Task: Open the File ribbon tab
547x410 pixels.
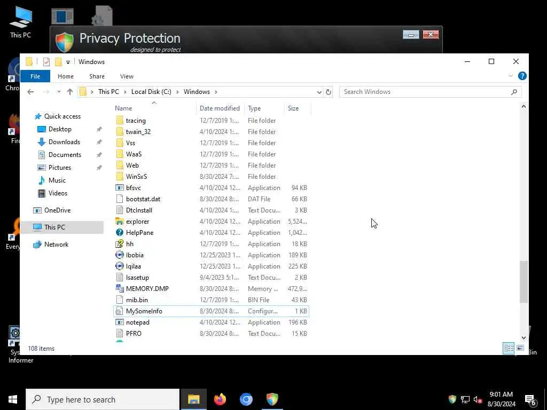Action: 35,76
